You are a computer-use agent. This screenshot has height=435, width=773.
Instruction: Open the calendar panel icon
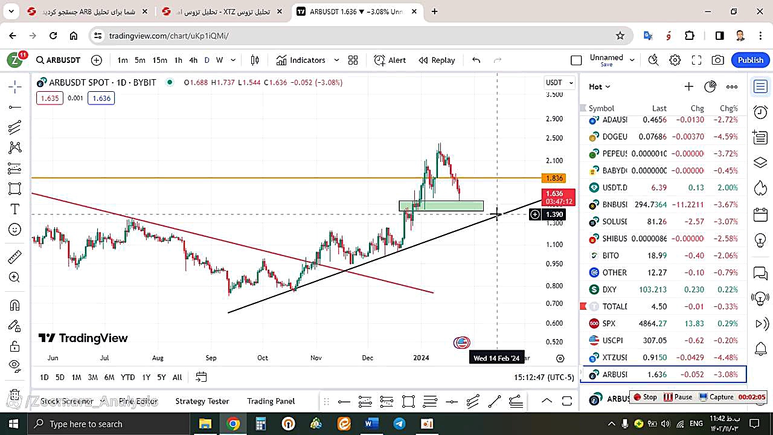(761, 214)
